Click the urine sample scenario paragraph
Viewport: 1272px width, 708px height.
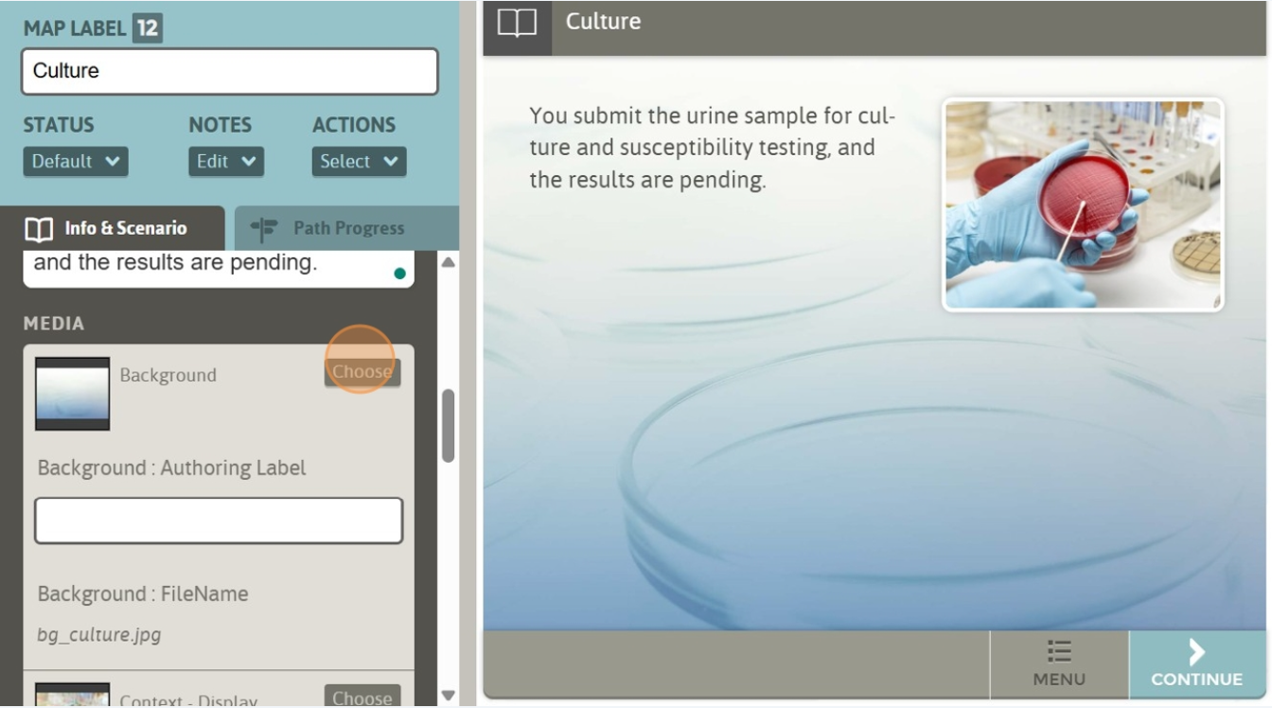tap(712, 148)
